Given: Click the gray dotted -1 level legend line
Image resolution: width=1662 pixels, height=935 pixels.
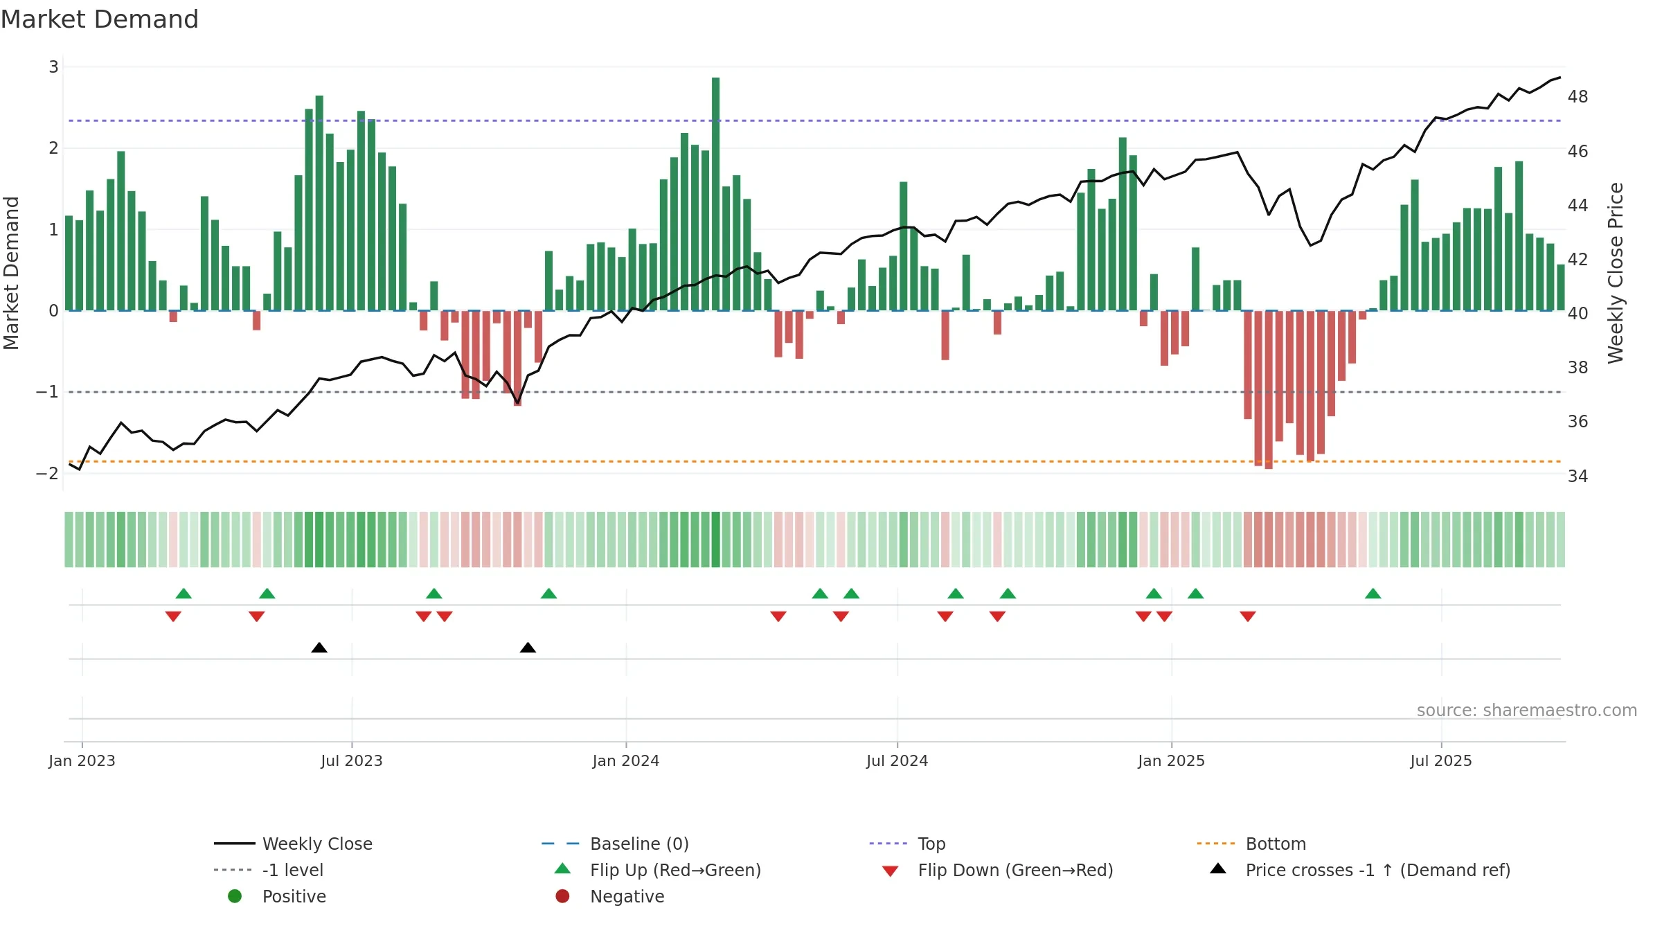Looking at the screenshot, I should pyautogui.click(x=233, y=870).
